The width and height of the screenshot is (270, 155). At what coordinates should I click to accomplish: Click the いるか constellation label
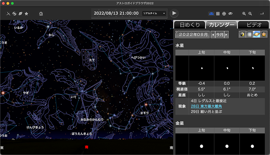[19, 28]
